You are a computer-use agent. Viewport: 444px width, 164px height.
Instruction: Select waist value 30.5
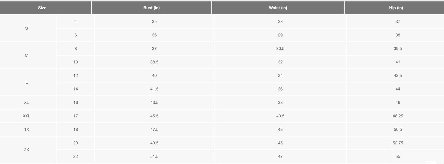(x=280, y=49)
